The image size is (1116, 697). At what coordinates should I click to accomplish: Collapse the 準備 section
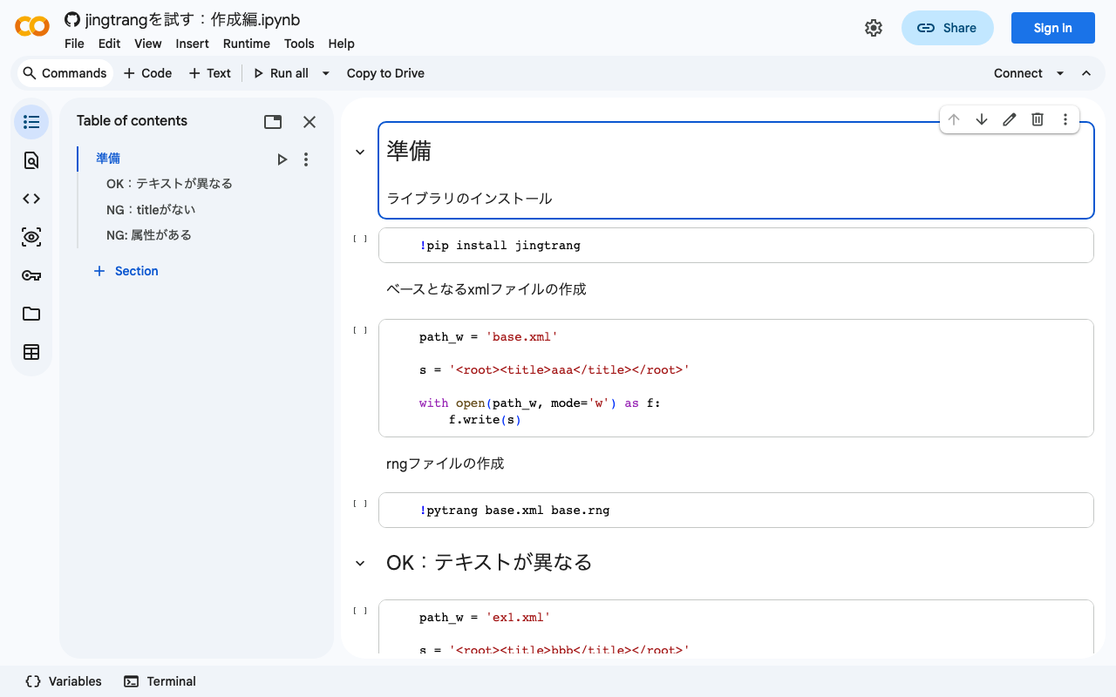point(359,151)
